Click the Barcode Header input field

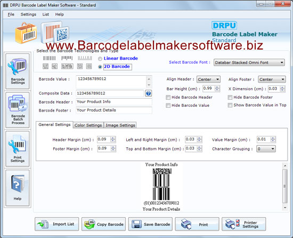(114, 101)
